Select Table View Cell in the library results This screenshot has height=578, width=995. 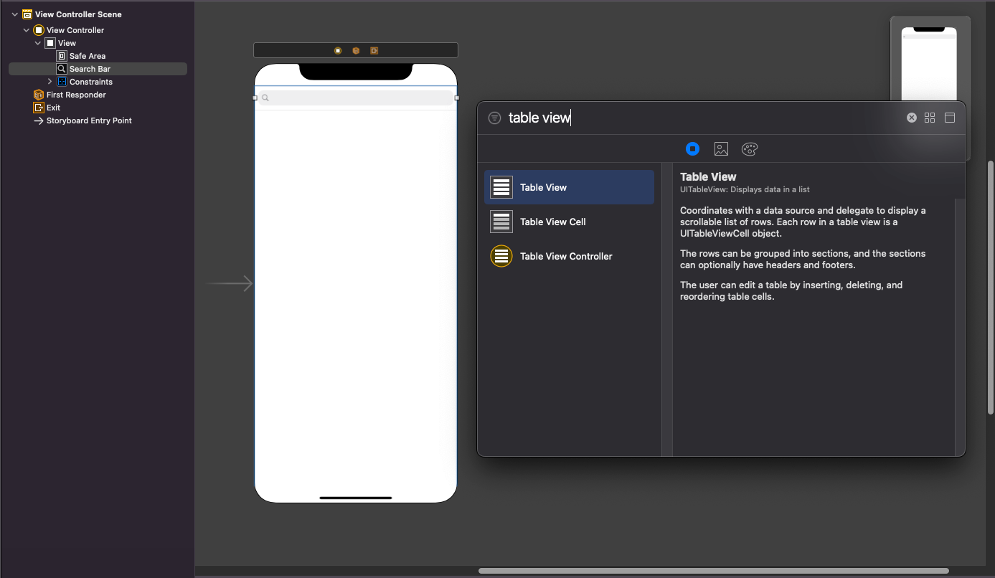click(x=569, y=222)
